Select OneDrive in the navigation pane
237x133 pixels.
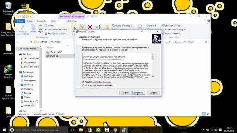click(x=26, y=54)
